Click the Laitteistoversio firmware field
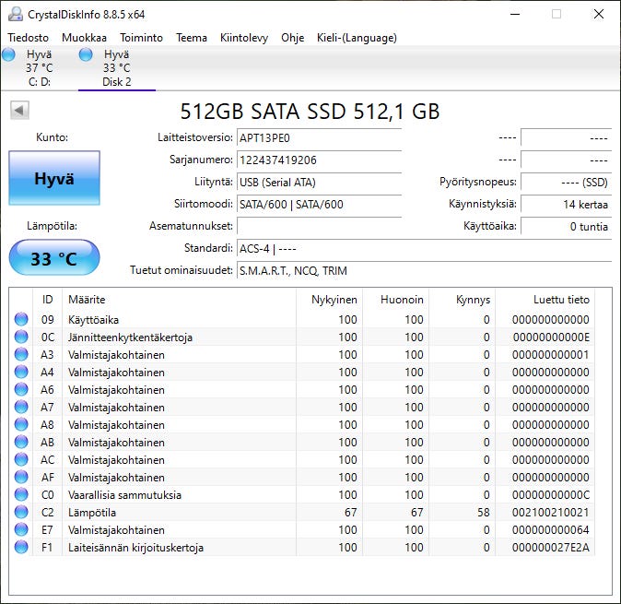 (x=319, y=138)
